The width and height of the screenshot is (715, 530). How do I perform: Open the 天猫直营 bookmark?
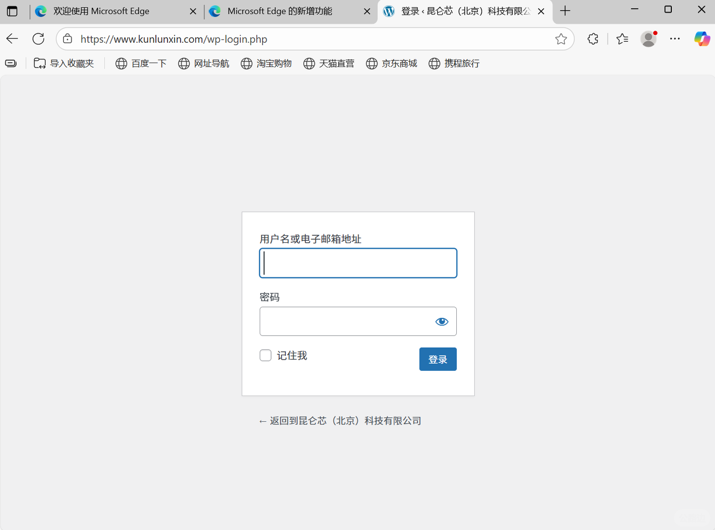(x=329, y=63)
